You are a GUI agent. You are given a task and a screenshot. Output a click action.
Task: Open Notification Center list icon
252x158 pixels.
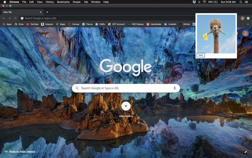[246, 2]
